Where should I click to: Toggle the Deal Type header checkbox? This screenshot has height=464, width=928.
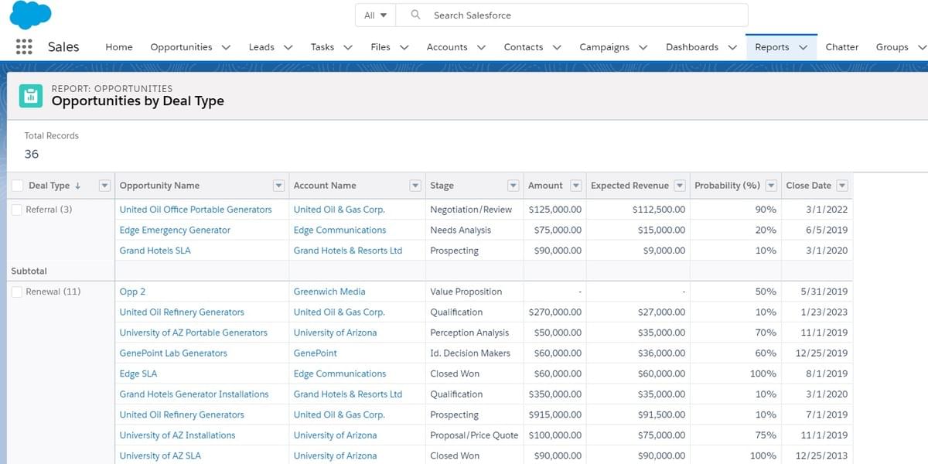coord(17,186)
